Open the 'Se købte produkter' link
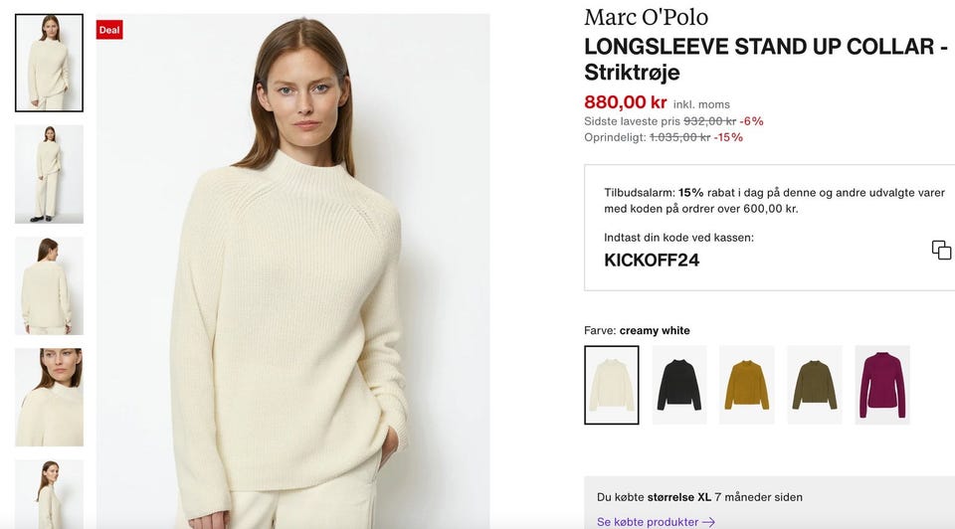955x529 pixels. tap(647, 522)
